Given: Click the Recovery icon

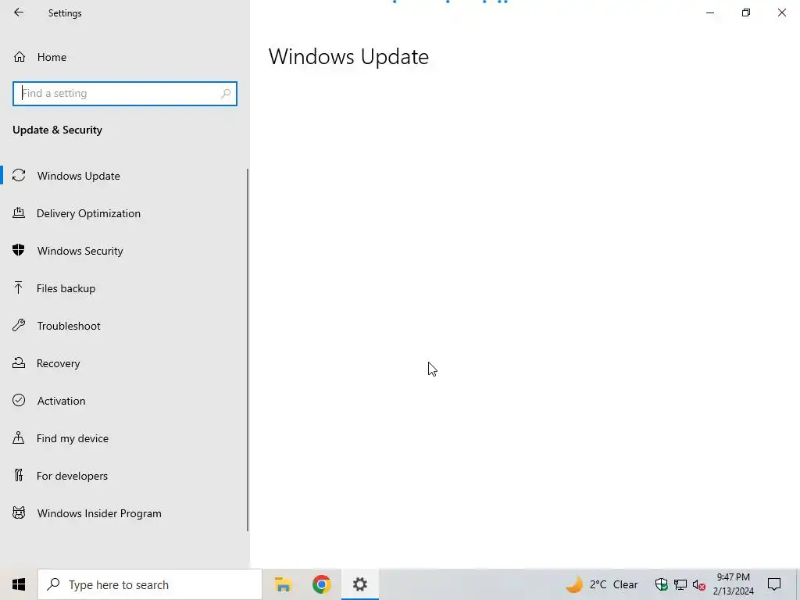Looking at the screenshot, I should click(x=19, y=362).
